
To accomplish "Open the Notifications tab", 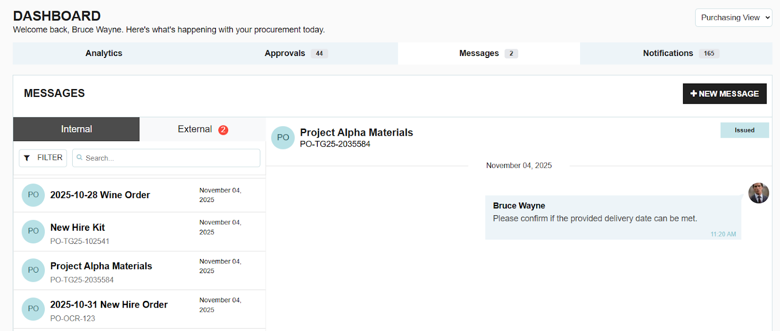I will (668, 53).
